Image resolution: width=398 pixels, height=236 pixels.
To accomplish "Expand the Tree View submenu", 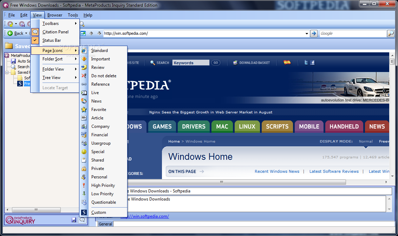I will pos(55,77).
